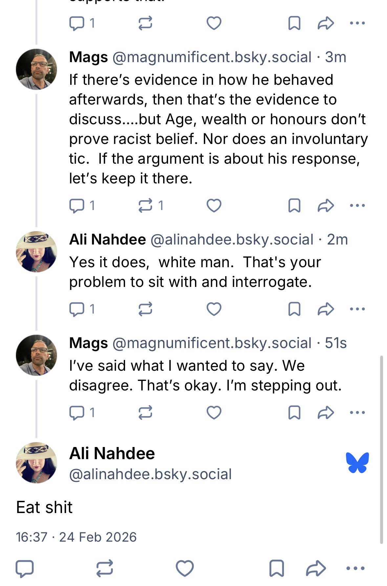
Task: Like Mags' "I'm stepping out" reply
Action: pos(214,412)
